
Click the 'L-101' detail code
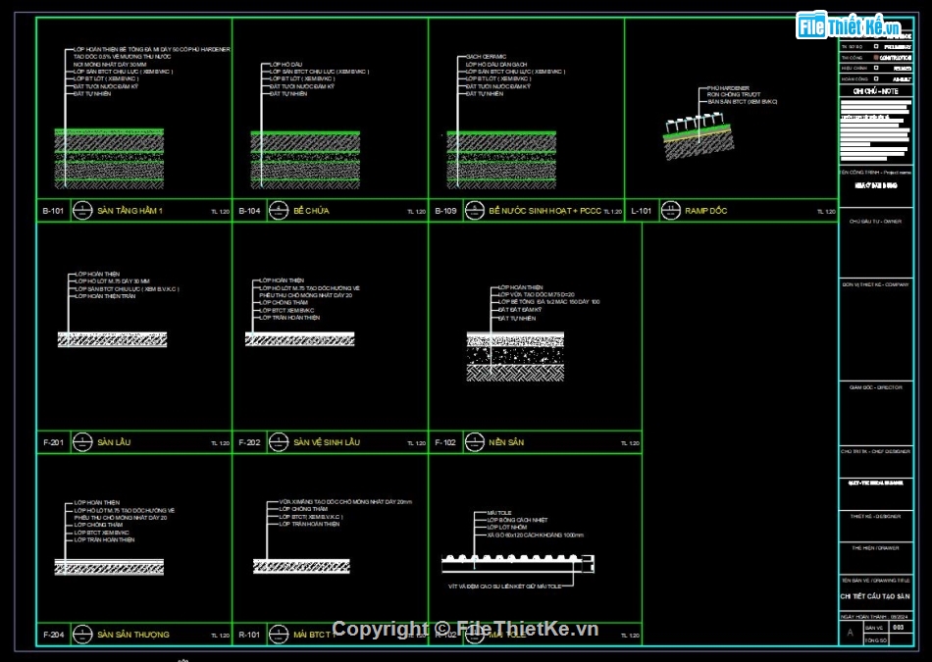[x=642, y=210]
